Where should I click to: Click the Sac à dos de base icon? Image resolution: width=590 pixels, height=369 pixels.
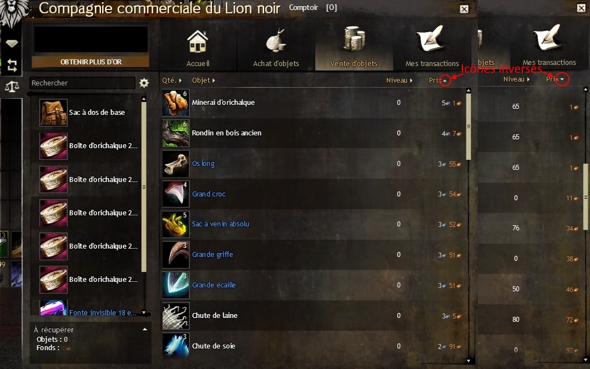(x=53, y=113)
